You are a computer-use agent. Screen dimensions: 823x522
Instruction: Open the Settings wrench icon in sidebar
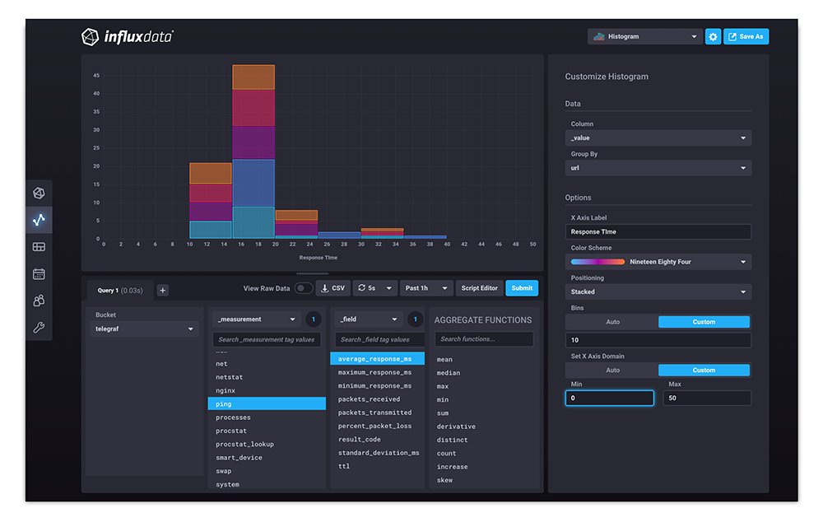[39, 328]
